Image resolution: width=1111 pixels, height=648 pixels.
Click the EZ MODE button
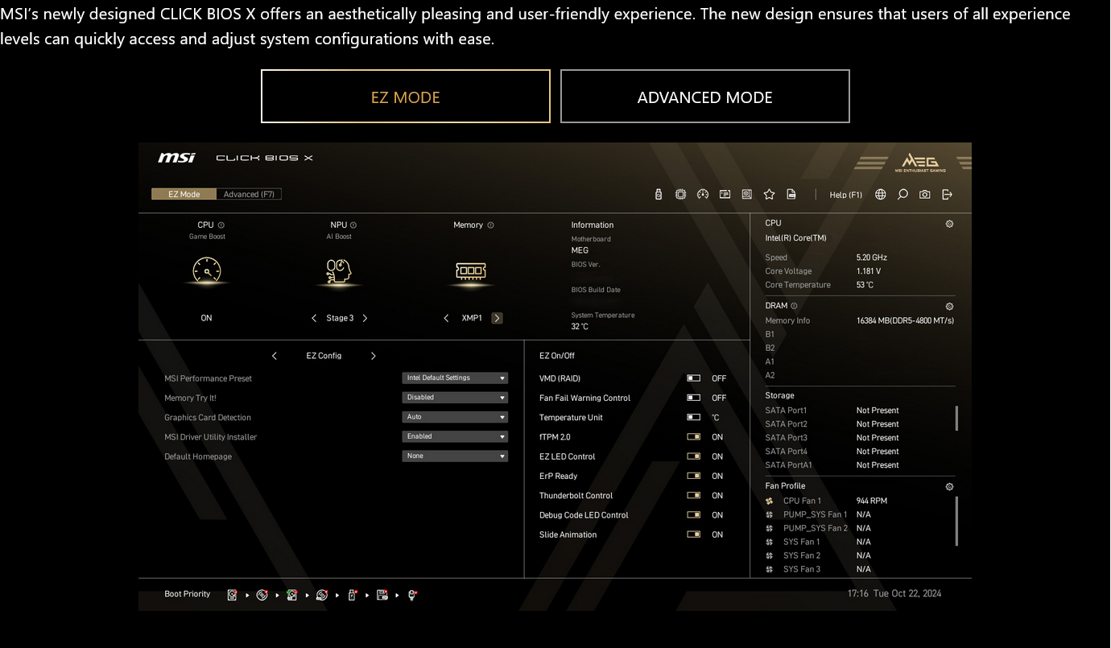405,97
